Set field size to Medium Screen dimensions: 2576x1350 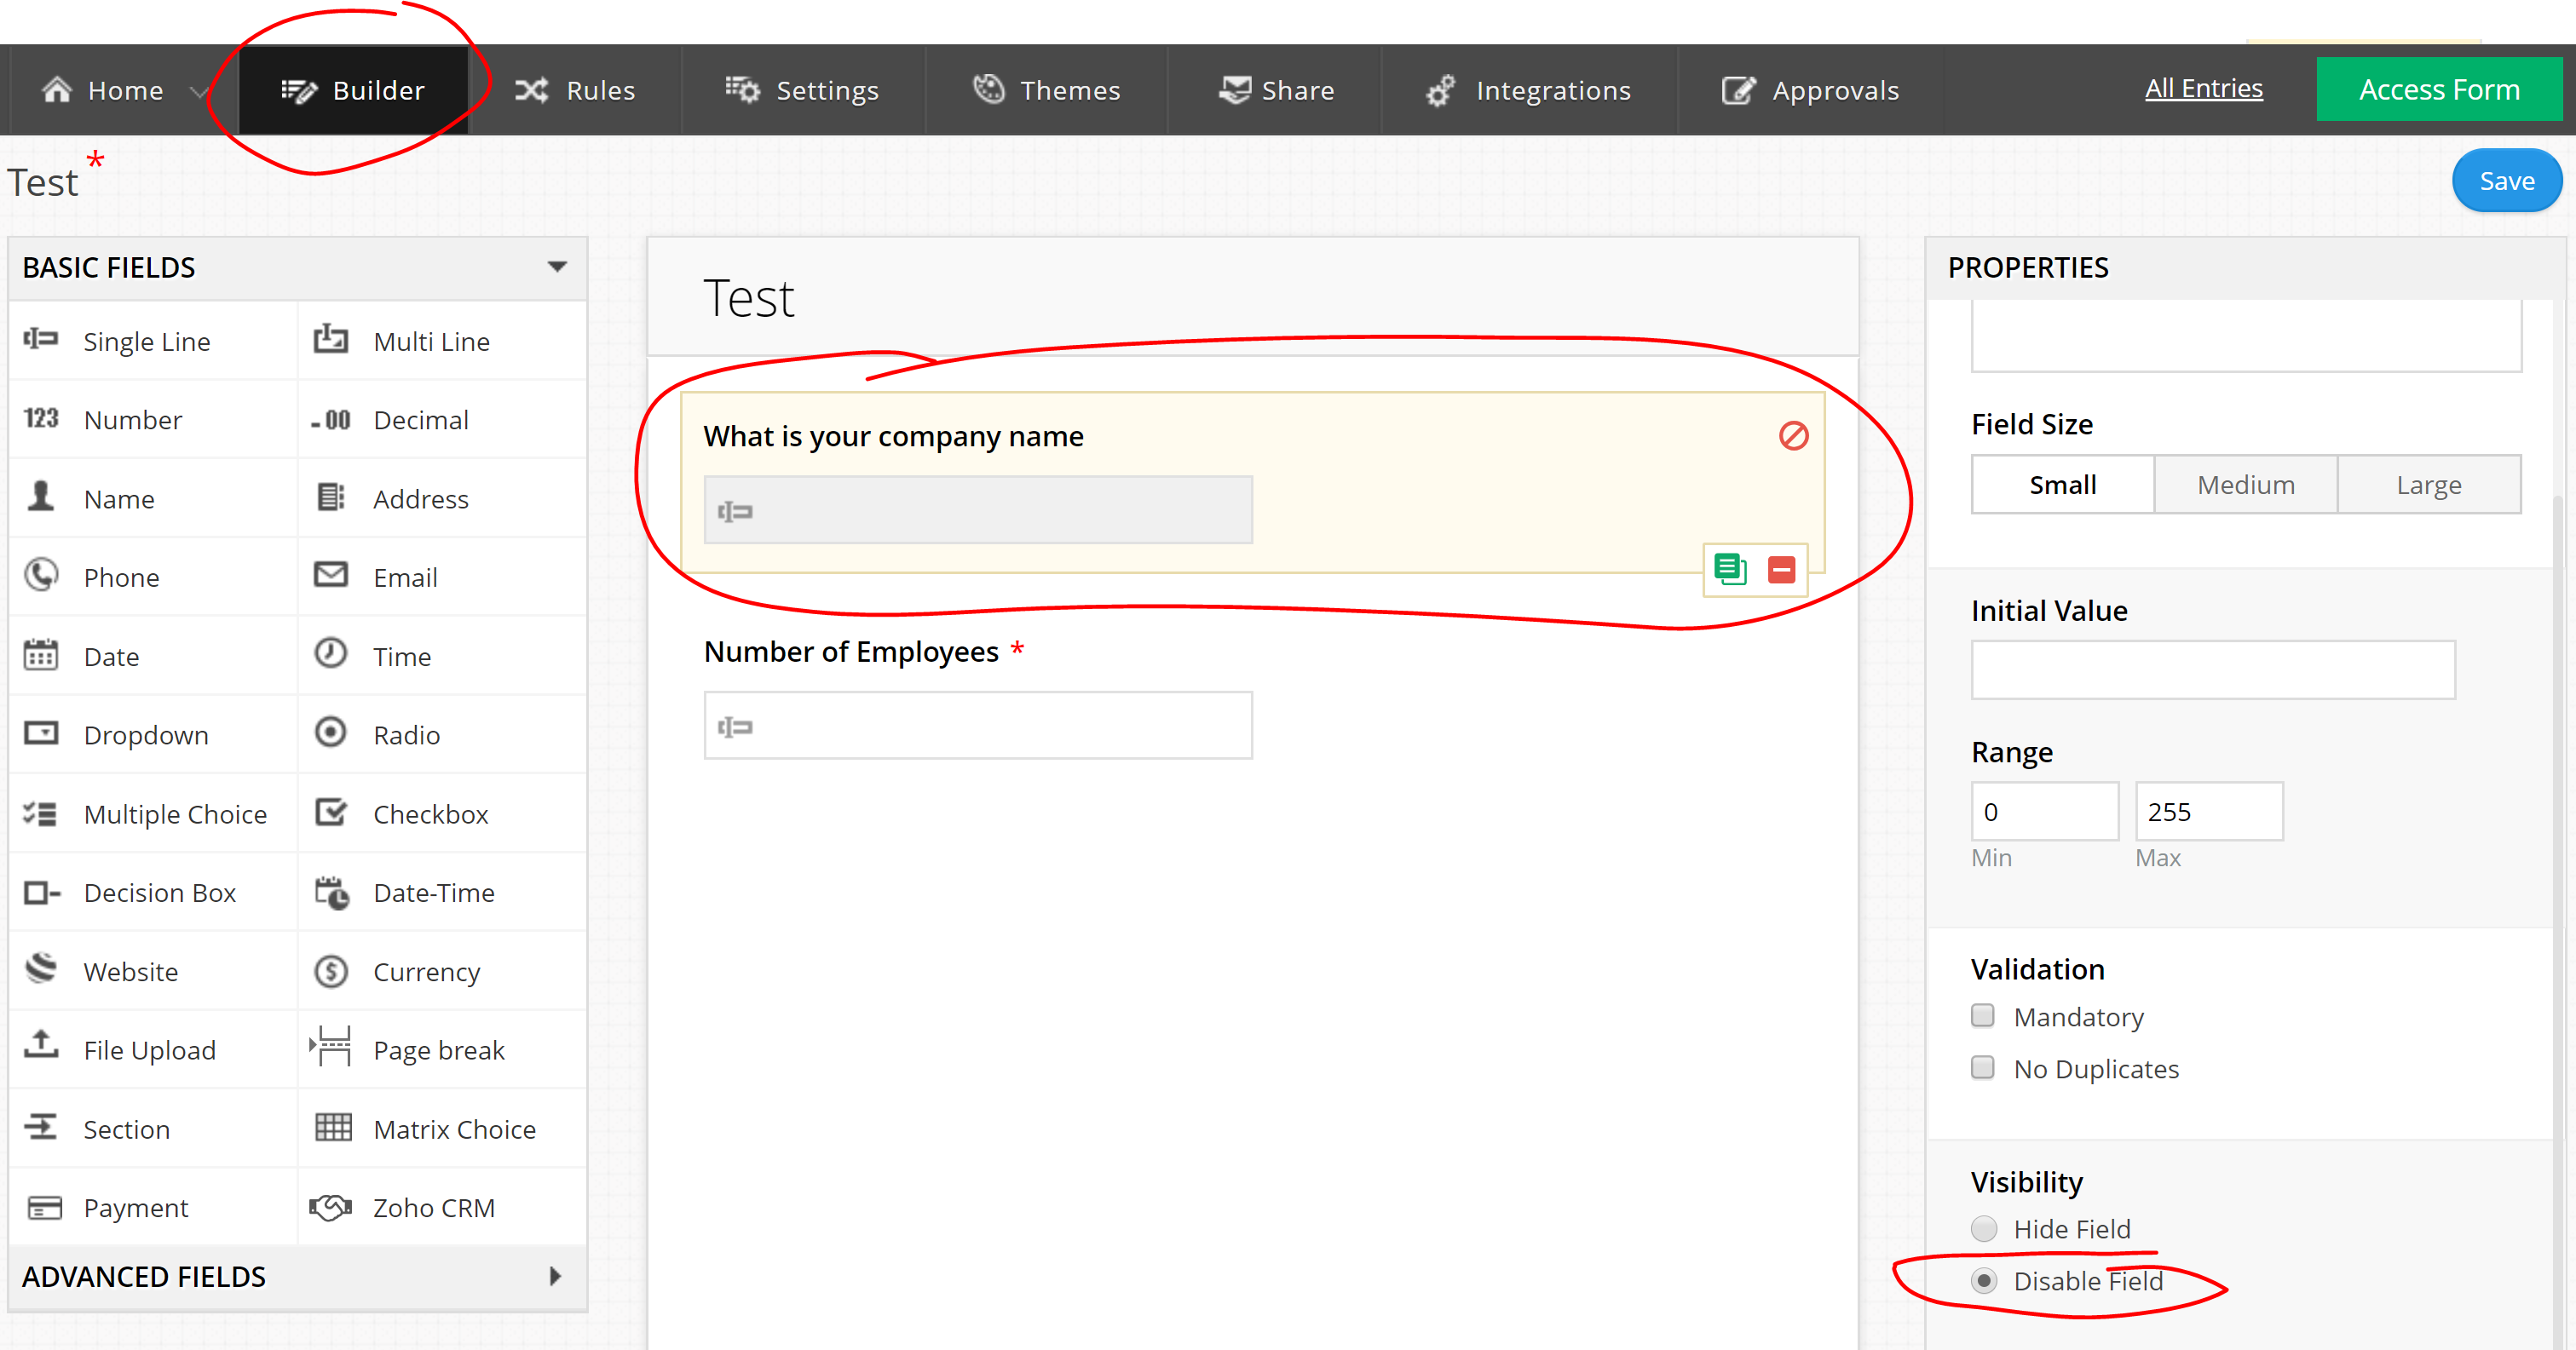[x=2245, y=485]
